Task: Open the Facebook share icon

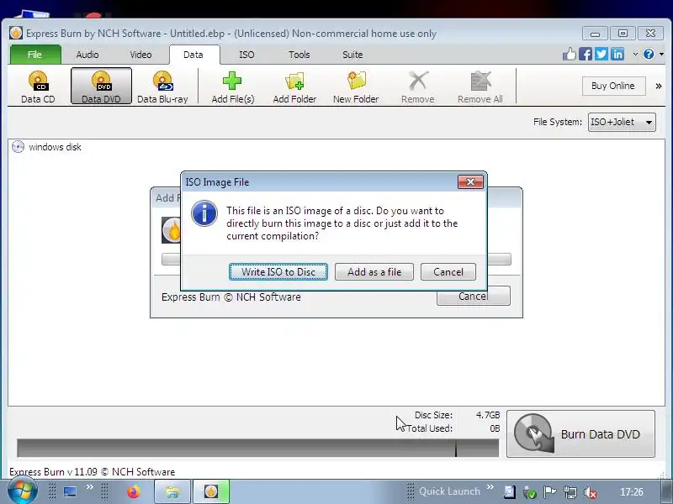Action: pyautogui.click(x=585, y=54)
